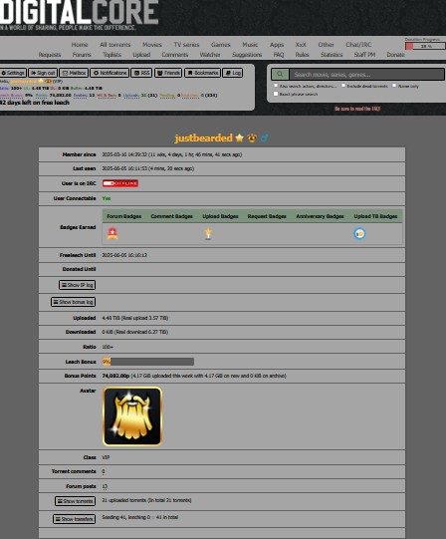Viewport: 446px width, 539px height.
Task: Go to Forums in navigation
Action: click(x=82, y=55)
